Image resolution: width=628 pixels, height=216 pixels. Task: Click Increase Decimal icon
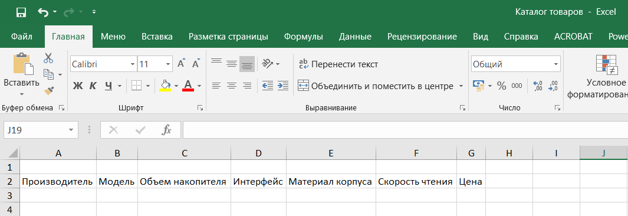[x=538, y=86]
